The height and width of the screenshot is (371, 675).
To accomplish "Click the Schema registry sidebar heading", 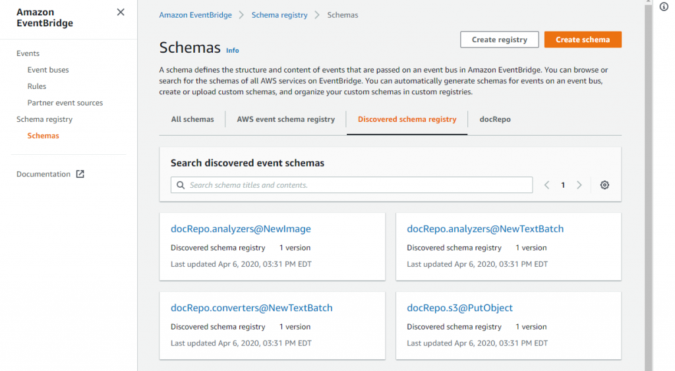I will 44,119.
